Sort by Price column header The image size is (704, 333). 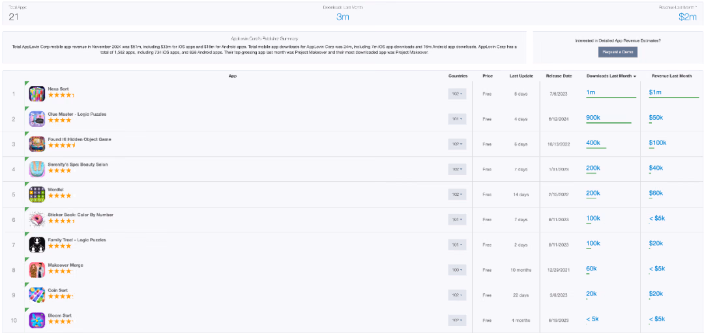pos(487,75)
